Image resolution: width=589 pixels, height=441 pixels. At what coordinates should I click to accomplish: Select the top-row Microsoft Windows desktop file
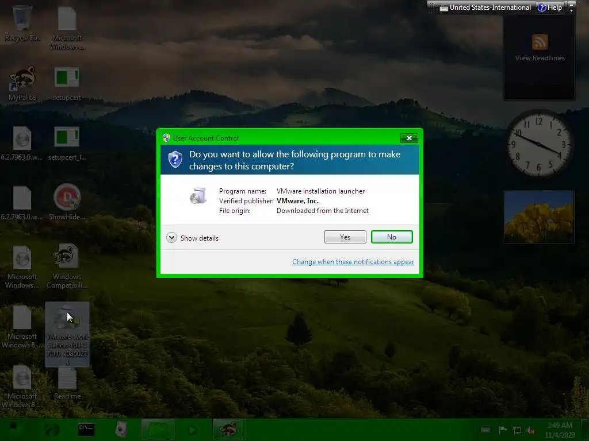click(x=67, y=28)
